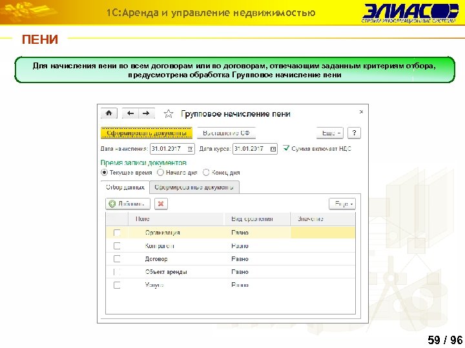The height and width of the screenshot is (348, 465).
Task: Select the Организация field cell
Action: pyautogui.click(x=176, y=233)
